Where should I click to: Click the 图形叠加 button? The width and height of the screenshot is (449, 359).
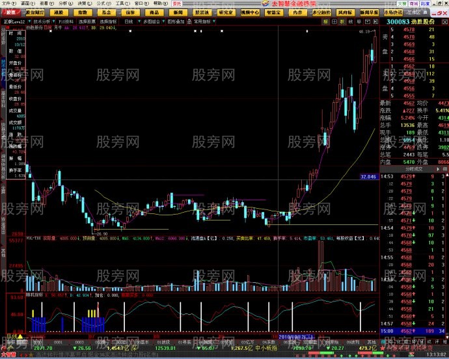(176, 21)
